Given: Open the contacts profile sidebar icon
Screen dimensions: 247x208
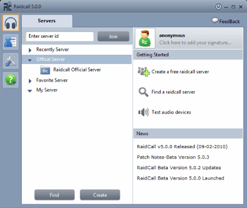Looking at the screenshot, I should [11, 42].
